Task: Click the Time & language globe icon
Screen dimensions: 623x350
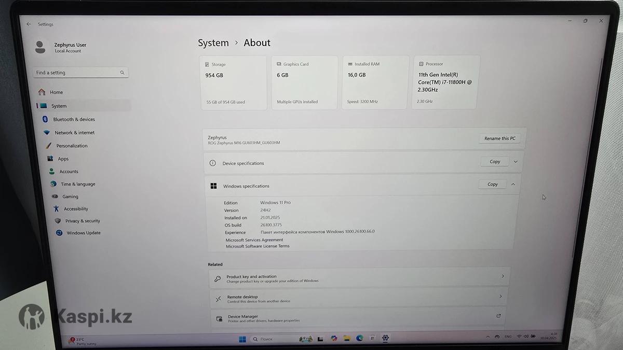Action: coord(53,184)
